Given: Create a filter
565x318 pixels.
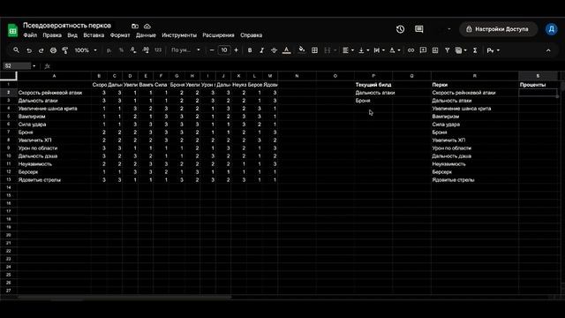Looking at the screenshot, I should click(x=448, y=50).
